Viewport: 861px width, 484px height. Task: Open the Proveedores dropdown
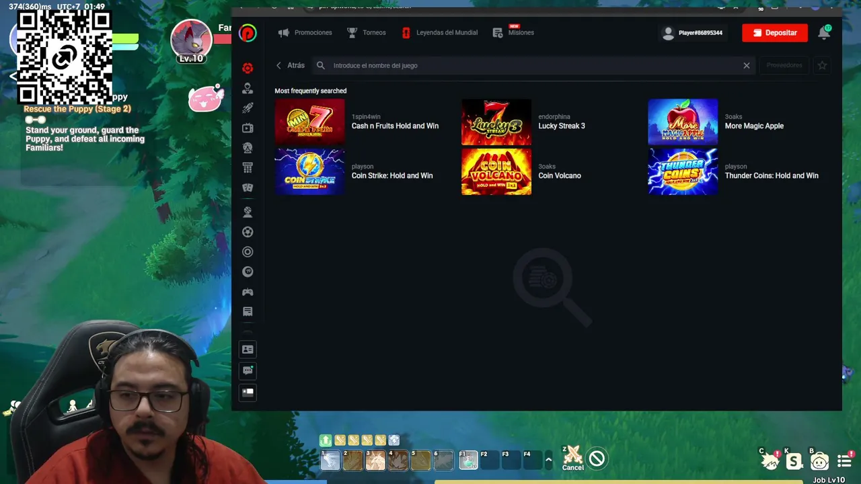click(784, 65)
